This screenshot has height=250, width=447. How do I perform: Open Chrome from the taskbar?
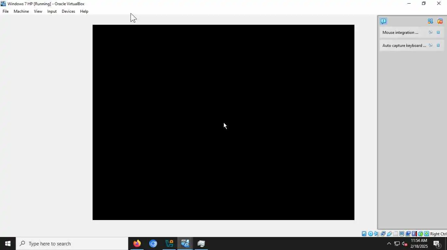(153, 243)
